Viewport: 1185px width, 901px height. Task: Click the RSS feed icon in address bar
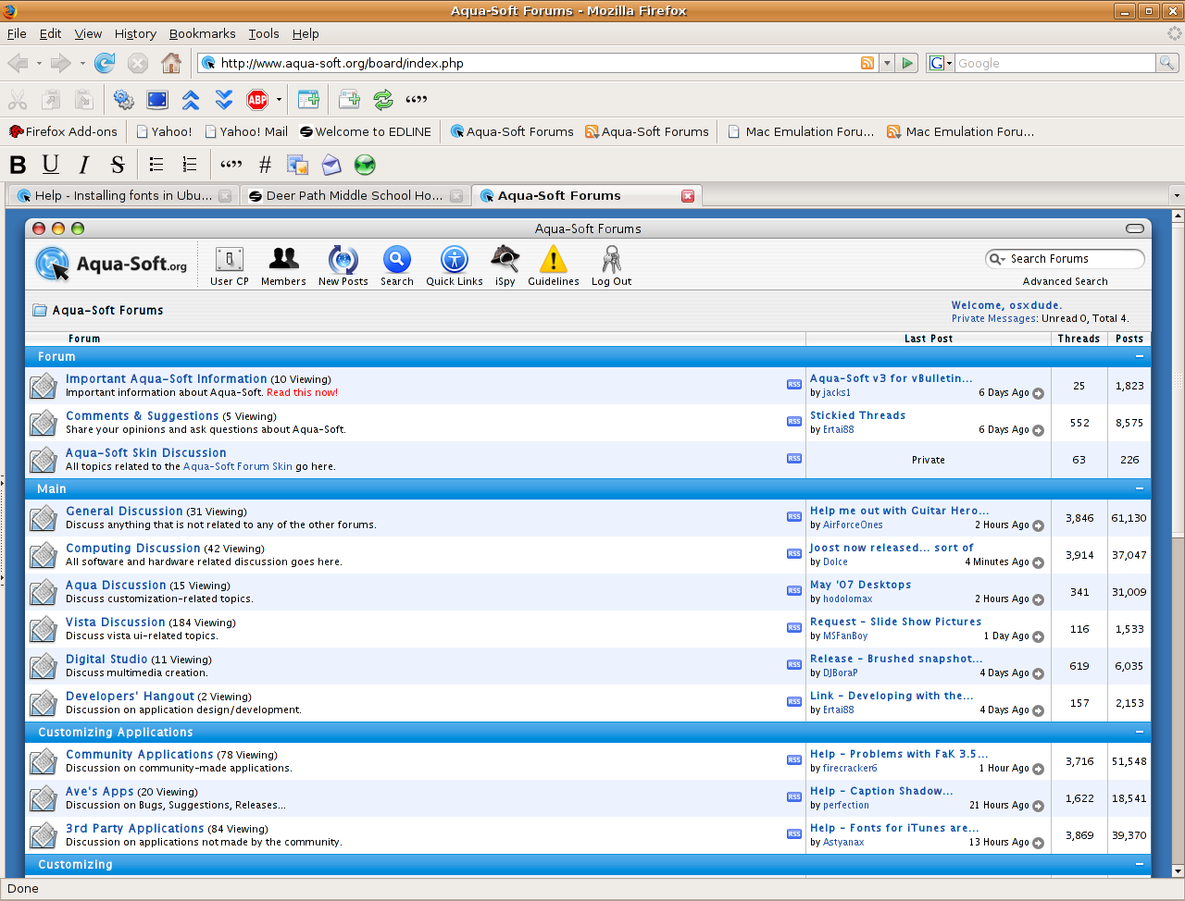pyautogui.click(x=867, y=63)
